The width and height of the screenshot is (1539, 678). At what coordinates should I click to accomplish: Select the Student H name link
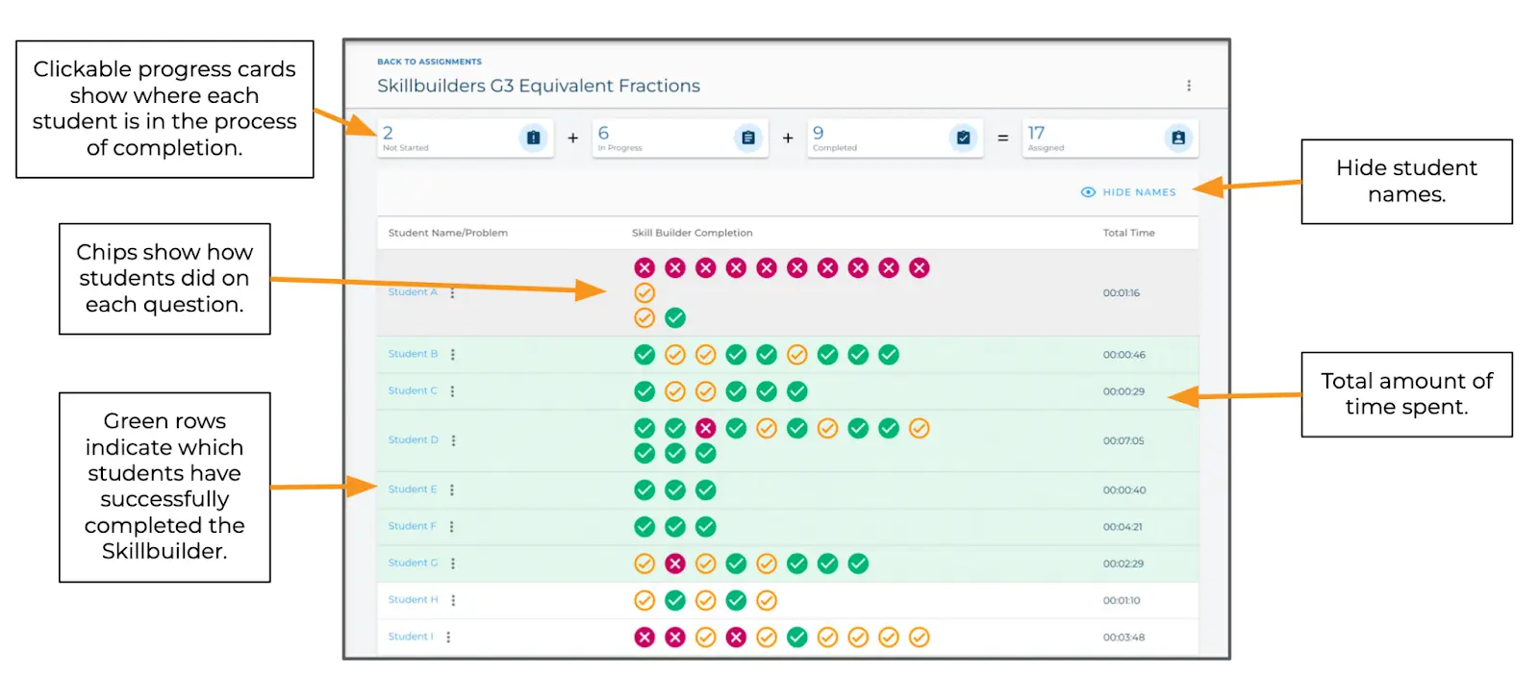click(414, 599)
